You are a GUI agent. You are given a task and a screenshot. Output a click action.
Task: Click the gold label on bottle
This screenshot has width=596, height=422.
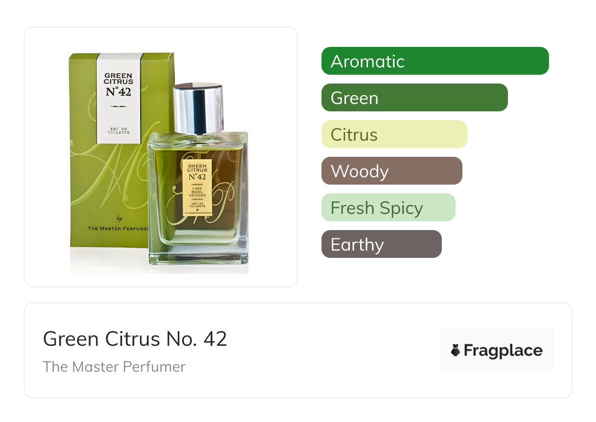(197, 188)
